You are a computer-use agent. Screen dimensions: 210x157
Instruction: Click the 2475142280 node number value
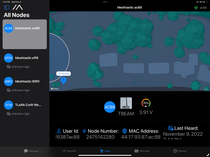100,137
